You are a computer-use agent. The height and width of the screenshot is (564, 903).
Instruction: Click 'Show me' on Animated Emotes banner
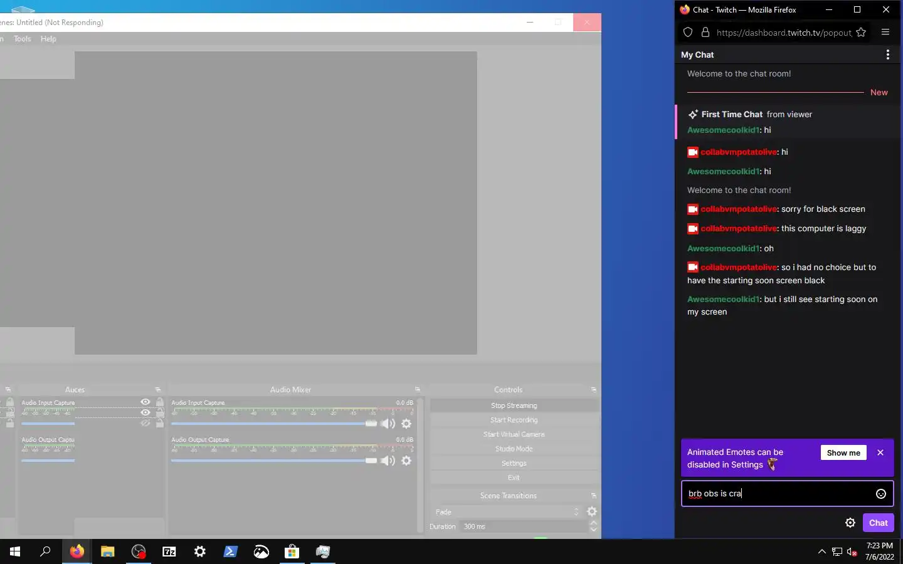[x=843, y=452]
